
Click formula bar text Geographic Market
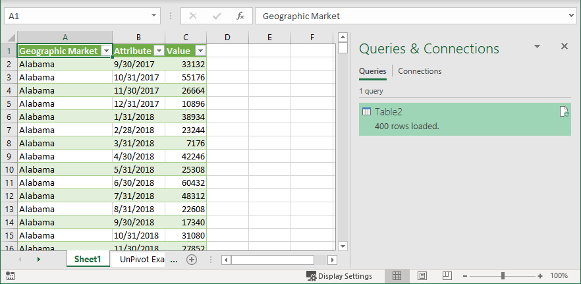301,16
